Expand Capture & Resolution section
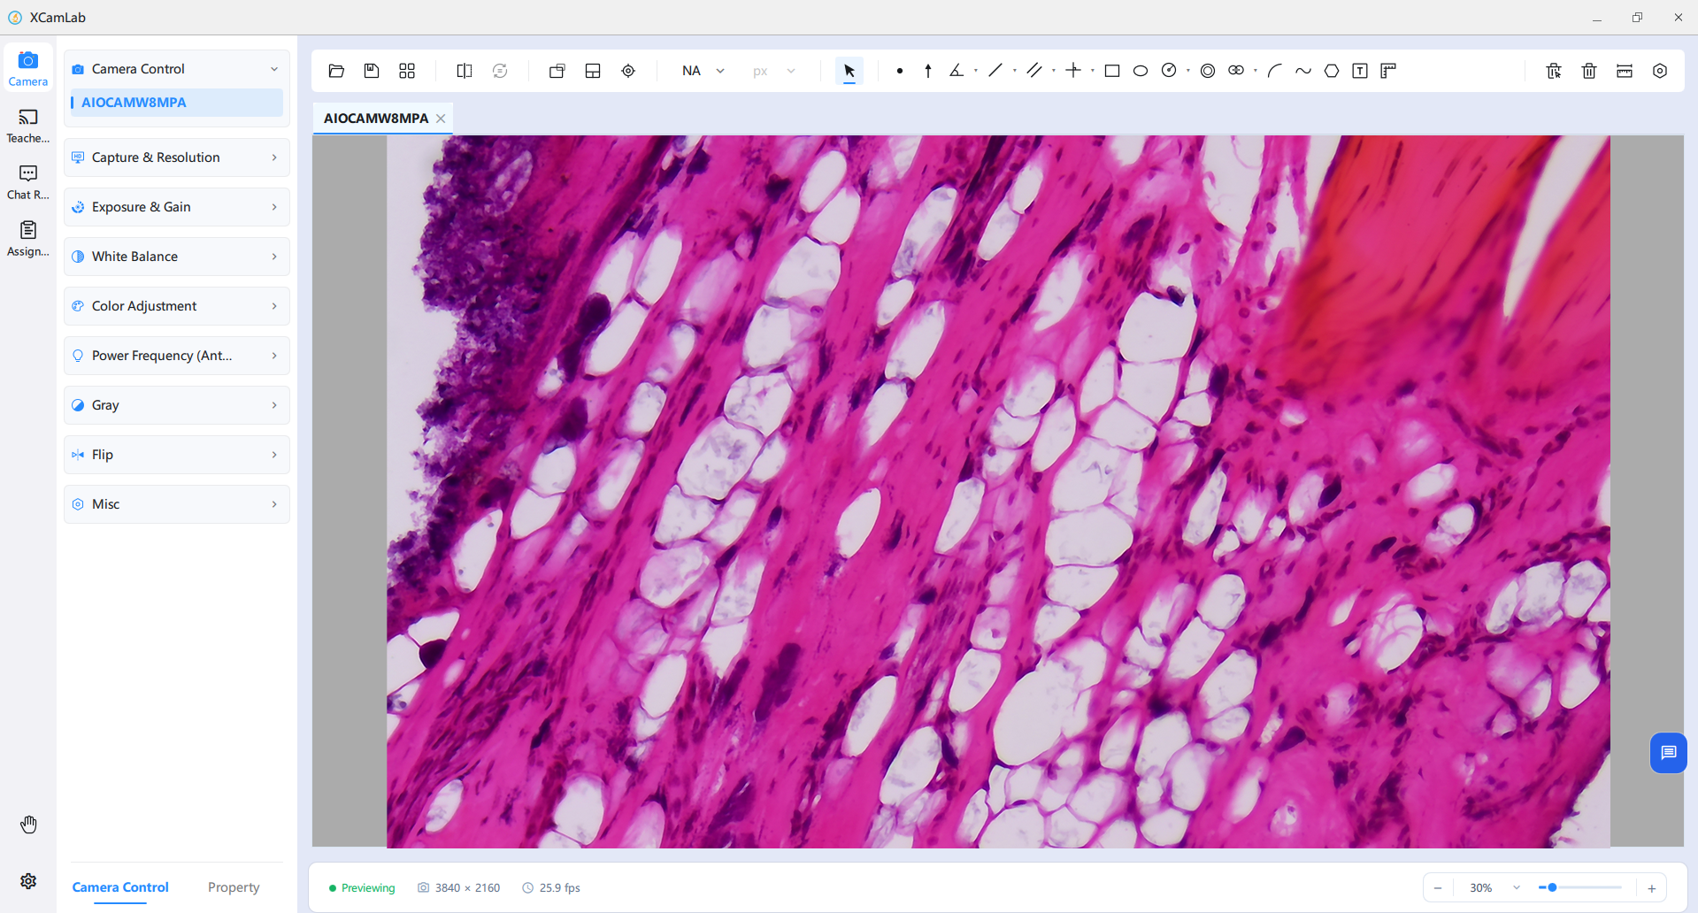The image size is (1698, 913). 177,157
